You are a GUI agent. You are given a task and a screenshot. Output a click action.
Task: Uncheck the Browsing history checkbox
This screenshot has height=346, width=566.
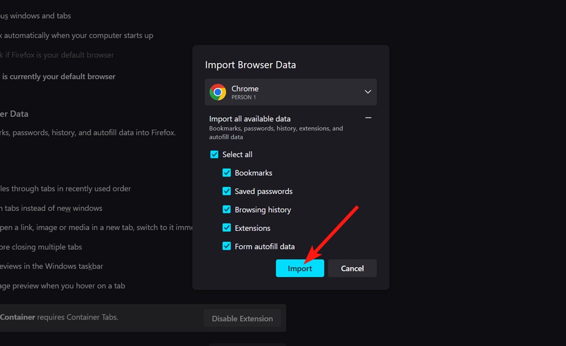point(226,209)
